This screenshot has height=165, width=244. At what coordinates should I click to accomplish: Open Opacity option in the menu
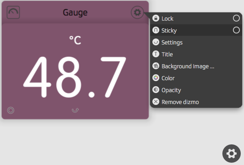pyautogui.click(x=196, y=90)
